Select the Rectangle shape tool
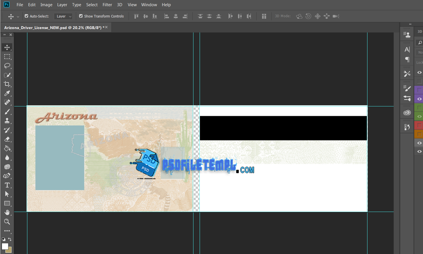 point(7,203)
